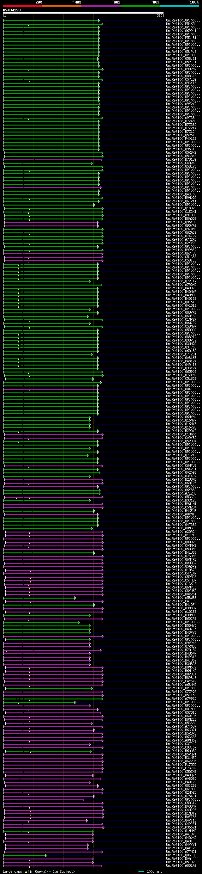
Task: Select the UniRef100_Q7SAN3 label
Action: coord(181,556)
